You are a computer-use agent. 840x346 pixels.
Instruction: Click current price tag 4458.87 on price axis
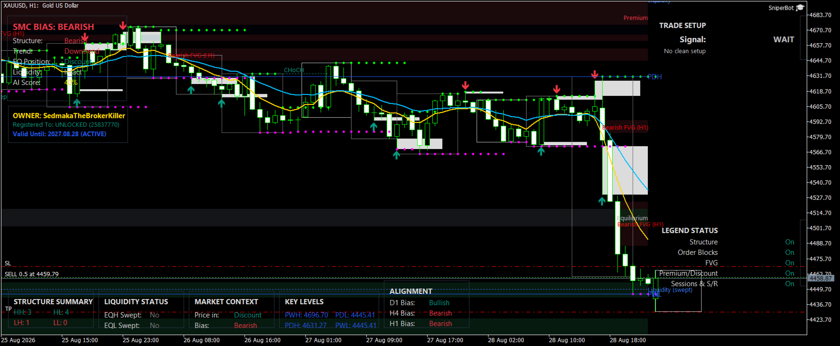(820, 278)
